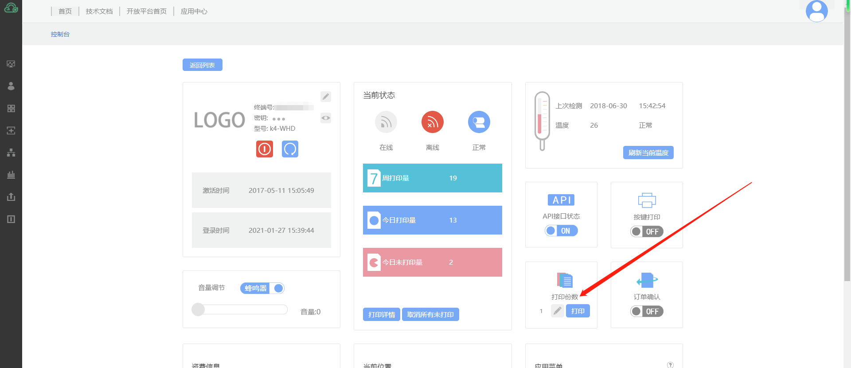Switch the 蜂鸣器 volume mode toggle
851x368 pixels.
[x=262, y=288]
